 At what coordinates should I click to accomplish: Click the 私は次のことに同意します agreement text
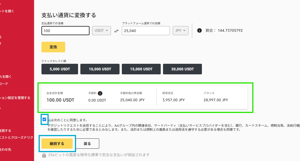[x=67, y=120]
